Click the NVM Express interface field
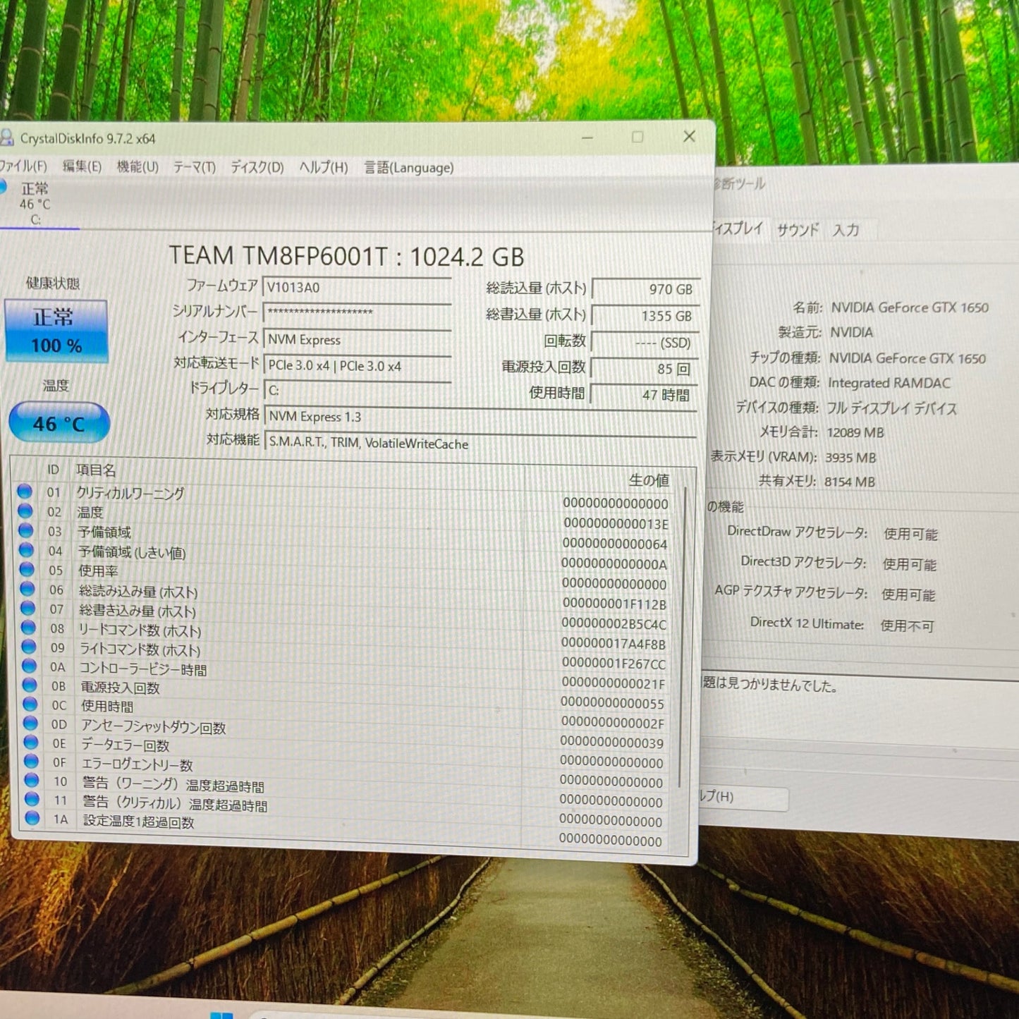The image size is (1019, 1019). coord(357,339)
